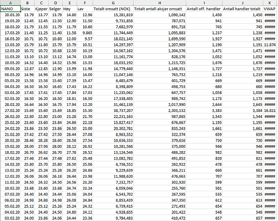The height and width of the screenshot is (221, 278).
Task: Select date cell 14.02.20
Action: [10, 164]
